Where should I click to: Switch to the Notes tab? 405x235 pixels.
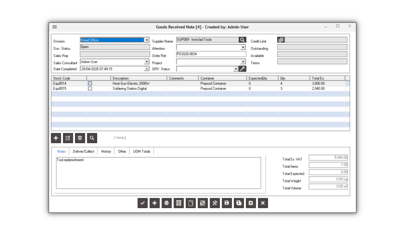coord(61,152)
